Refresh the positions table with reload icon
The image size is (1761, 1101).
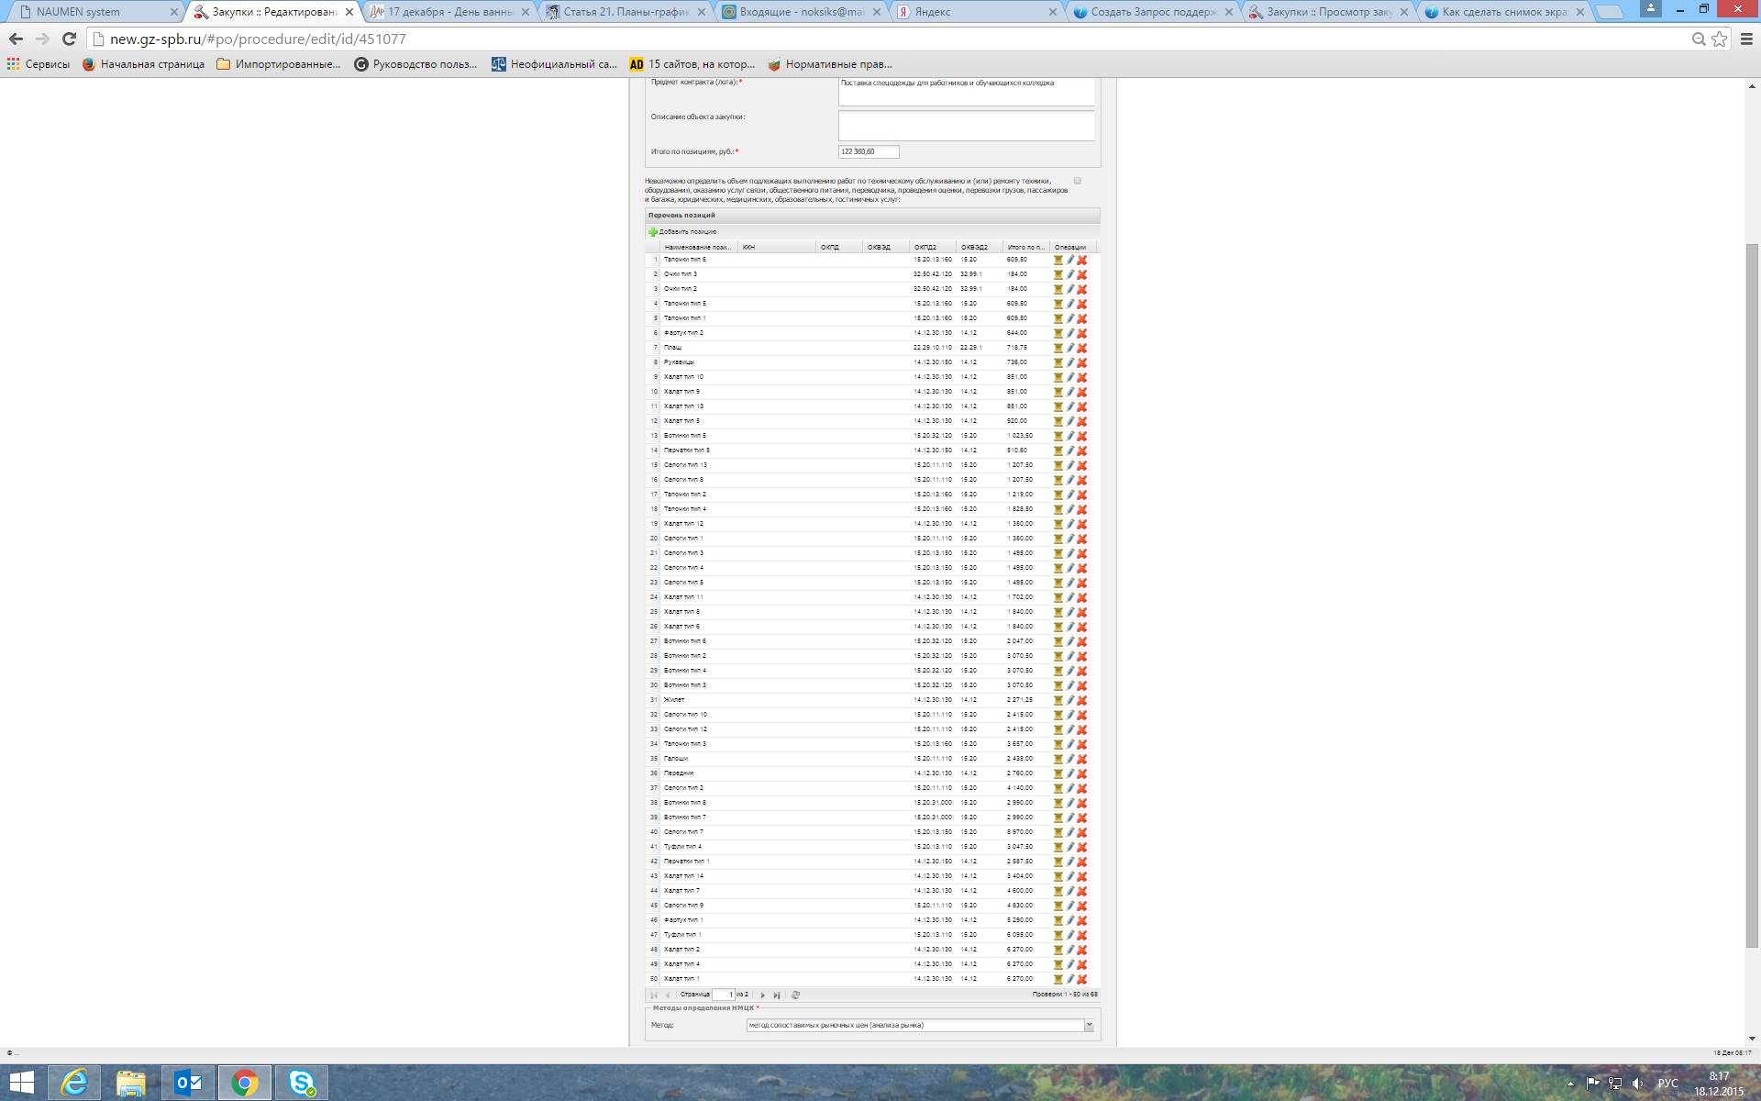pos(795,995)
